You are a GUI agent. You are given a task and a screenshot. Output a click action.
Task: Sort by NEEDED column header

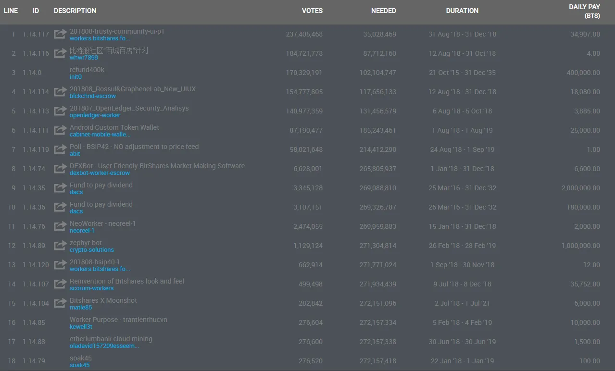[x=384, y=11]
